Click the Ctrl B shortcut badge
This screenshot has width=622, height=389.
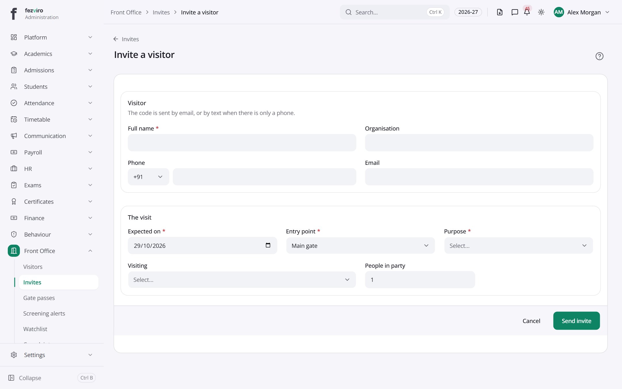click(x=86, y=378)
